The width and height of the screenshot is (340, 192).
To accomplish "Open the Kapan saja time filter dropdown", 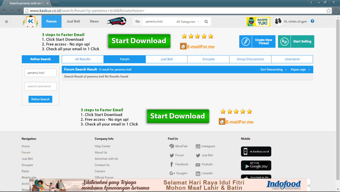I will (300, 70).
